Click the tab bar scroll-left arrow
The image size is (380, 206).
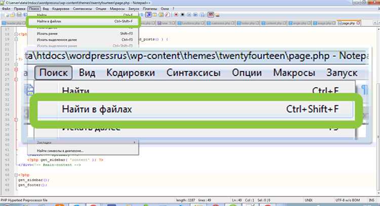(375, 23)
